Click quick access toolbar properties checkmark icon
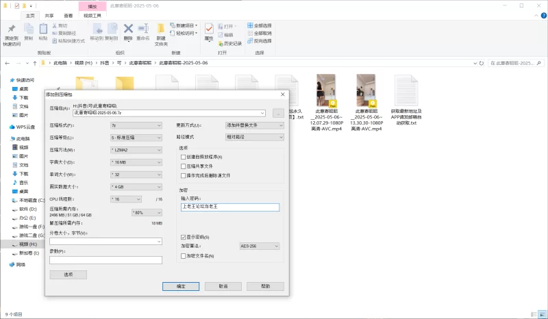The width and height of the screenshot is (548, 319). tap(16, 6)
